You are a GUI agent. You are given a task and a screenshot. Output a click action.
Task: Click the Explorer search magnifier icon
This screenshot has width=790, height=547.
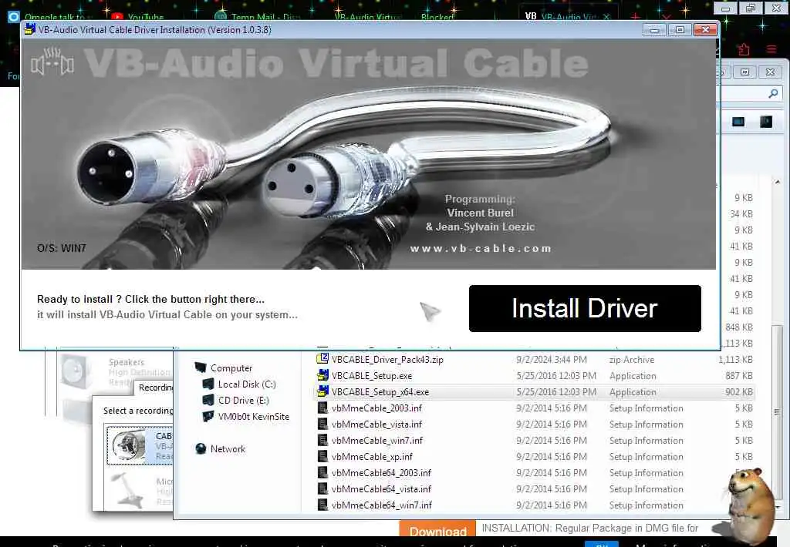coord(773,93)
